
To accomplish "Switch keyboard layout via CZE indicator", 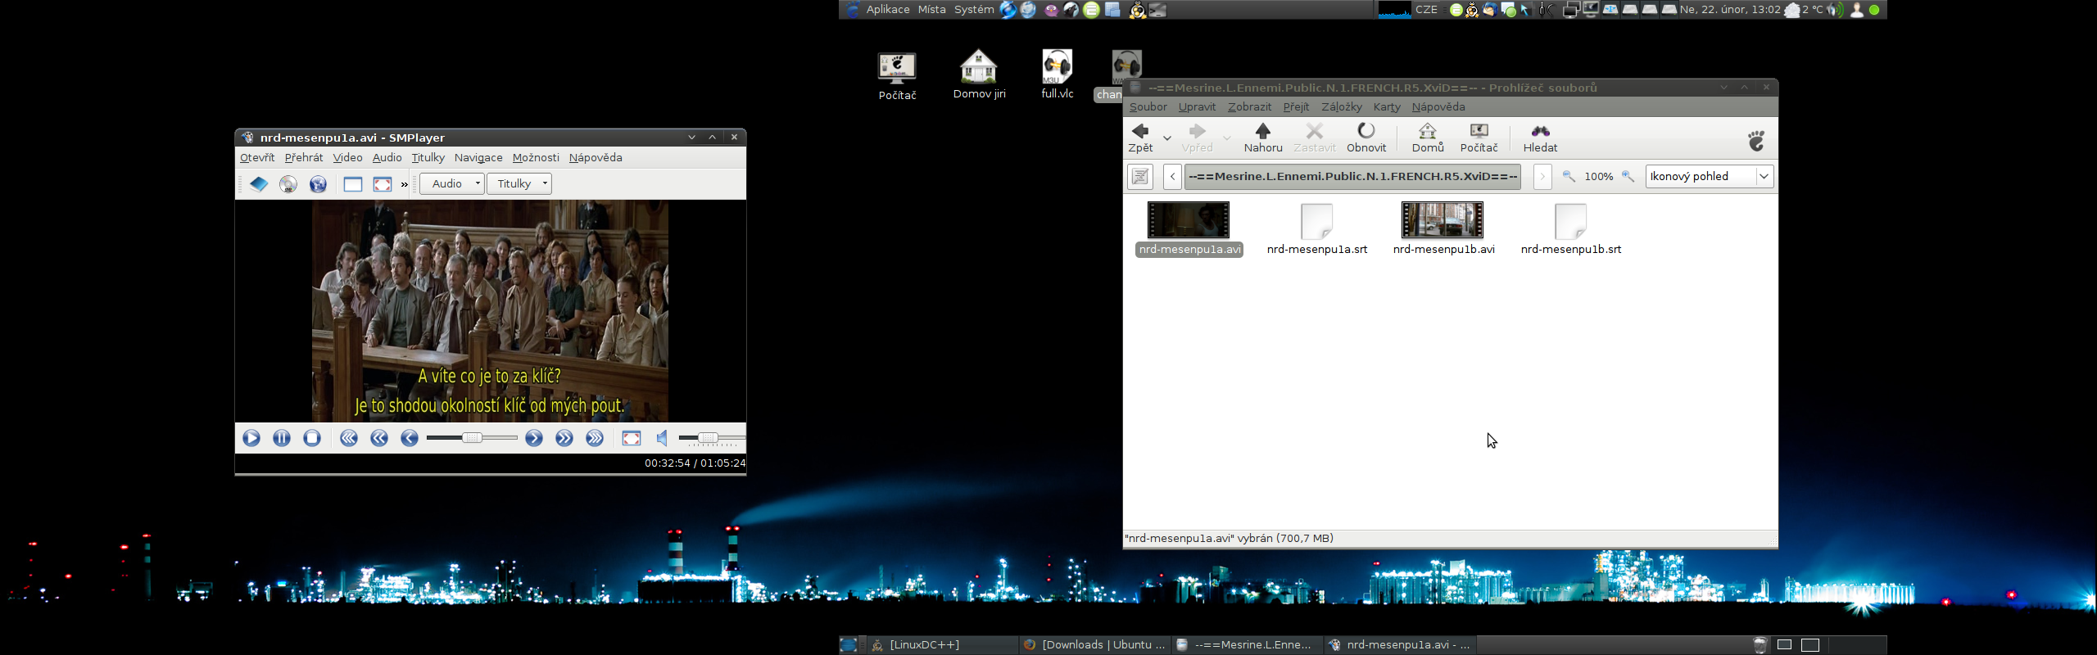I will click(x=1427, y=10).
